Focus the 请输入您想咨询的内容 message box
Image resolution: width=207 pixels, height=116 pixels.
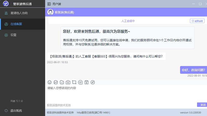pyautogui.click(x=126, y=94)
